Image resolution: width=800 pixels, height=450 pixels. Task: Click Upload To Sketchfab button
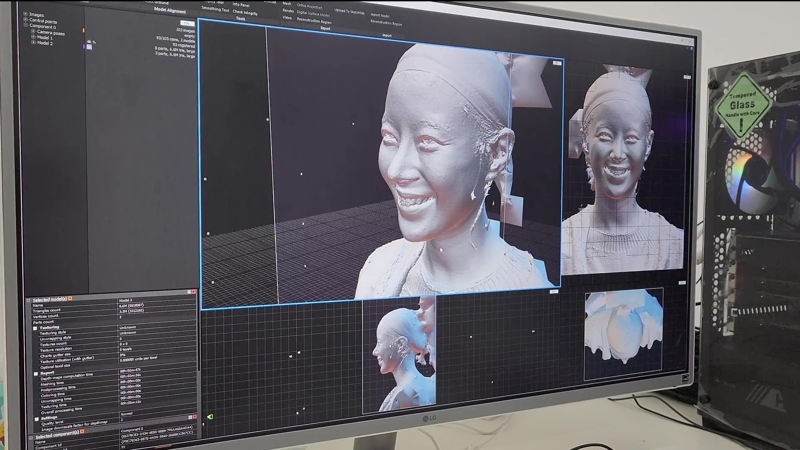(x=349, y=12)
